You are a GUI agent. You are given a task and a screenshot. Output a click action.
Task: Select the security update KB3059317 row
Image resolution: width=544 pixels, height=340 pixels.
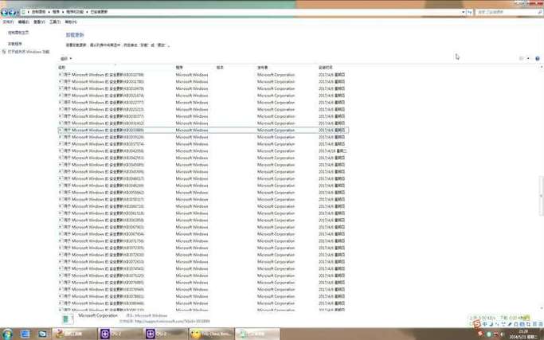203,200
